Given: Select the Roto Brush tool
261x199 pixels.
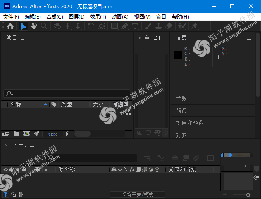Looking at the screenshot, I should point(182,26).
